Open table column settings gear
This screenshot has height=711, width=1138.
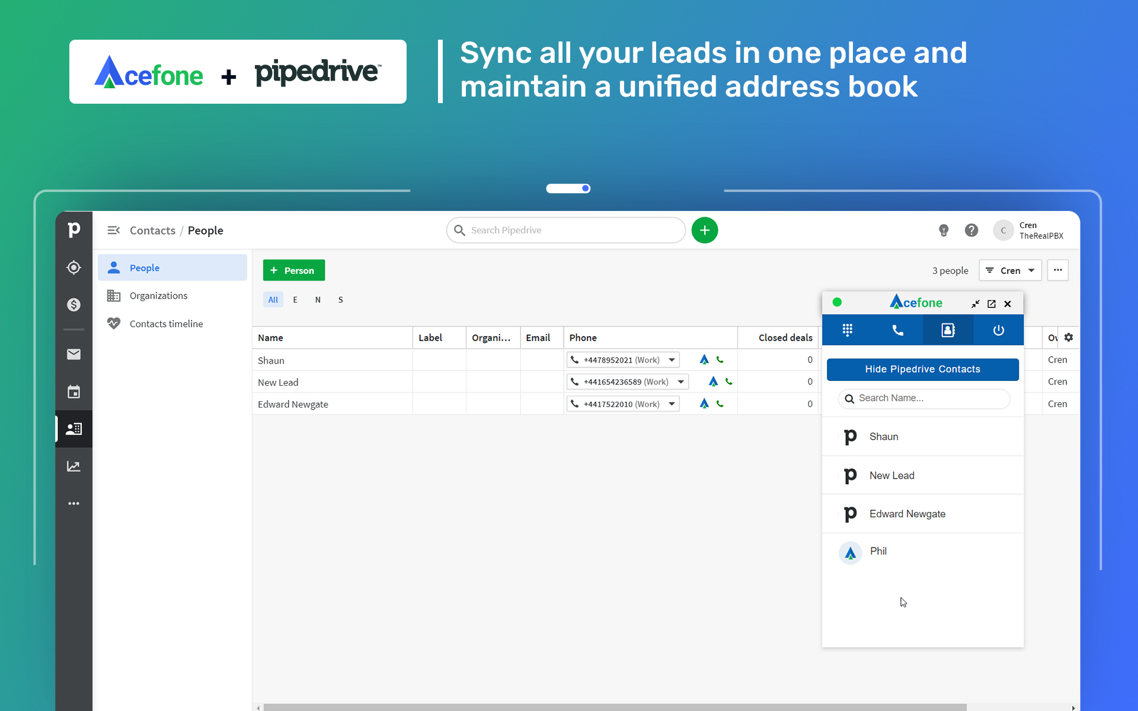coord(1069,337)
